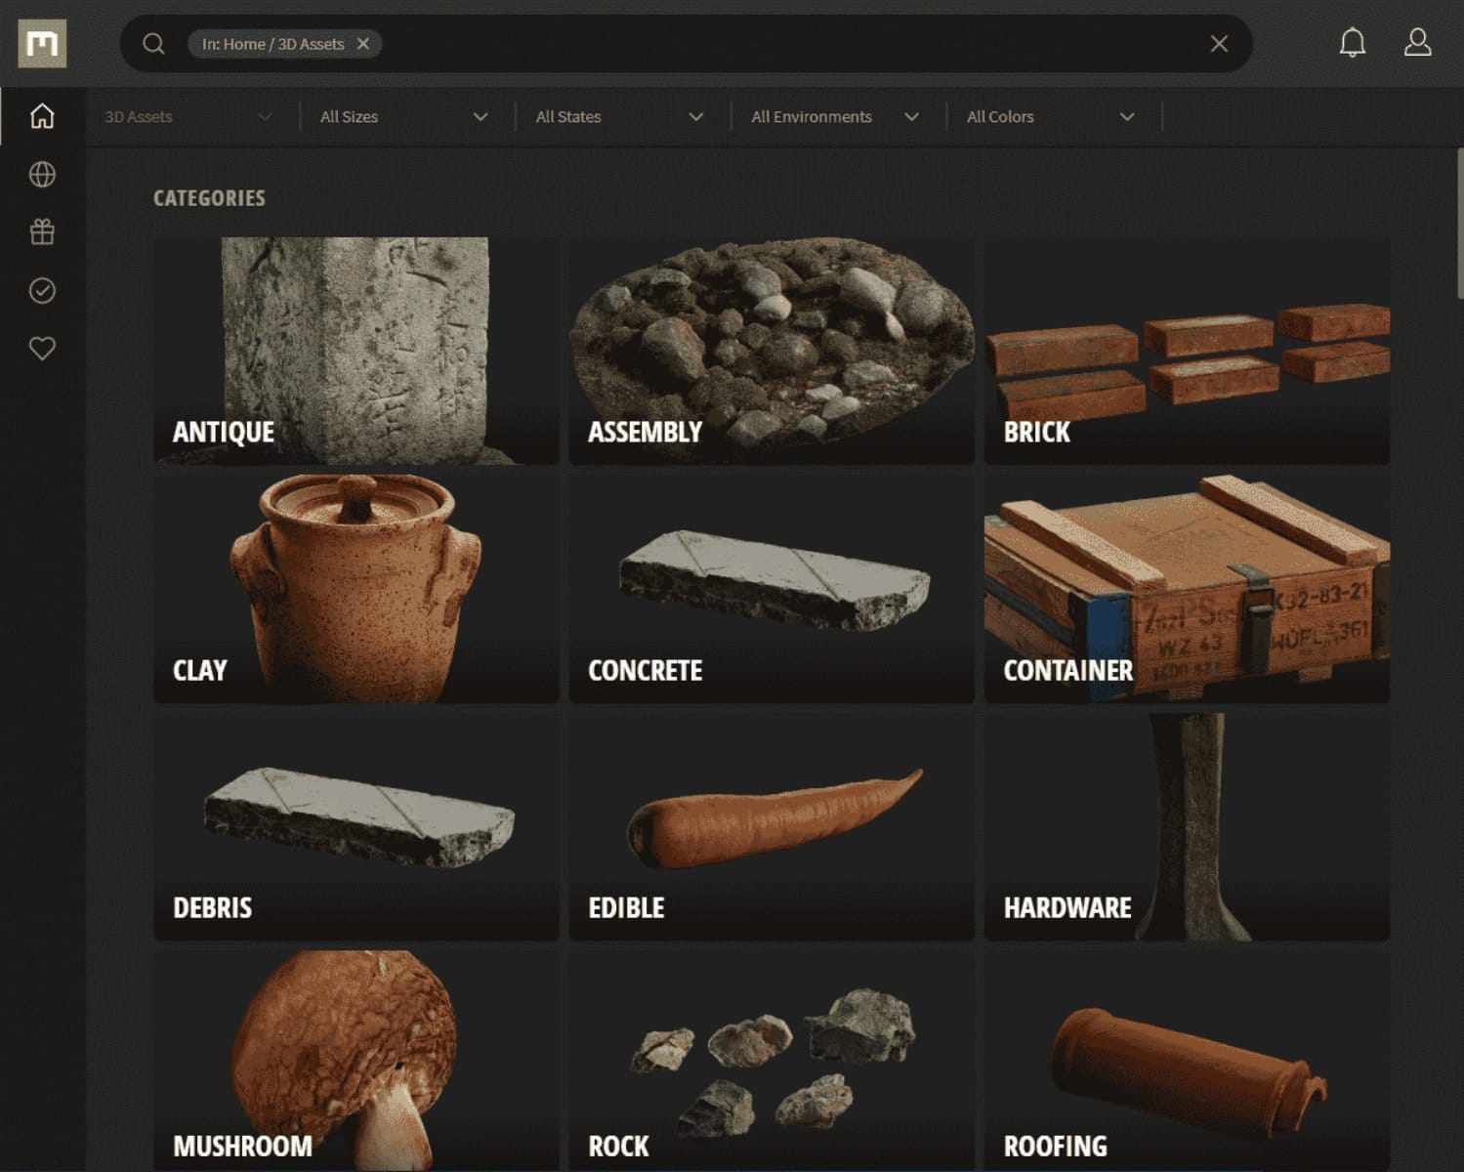The height and width of the screenshot is (1172, 1464).
Task: Open the checkmark acquired assets icon
Action: coord(42,291)
